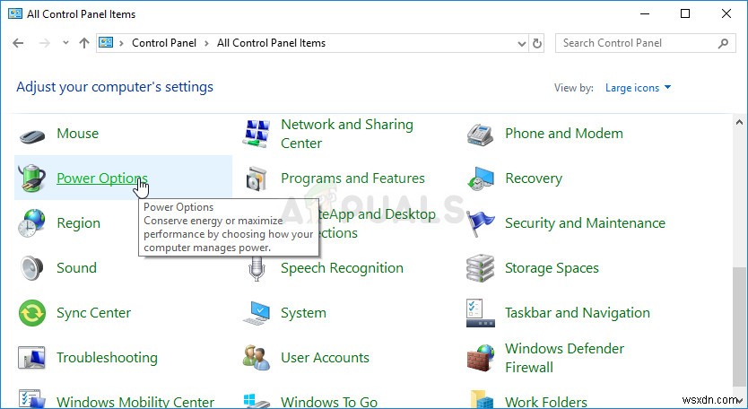
Task: Click the Search Control Panel field
Action: (x=637, y=43)
